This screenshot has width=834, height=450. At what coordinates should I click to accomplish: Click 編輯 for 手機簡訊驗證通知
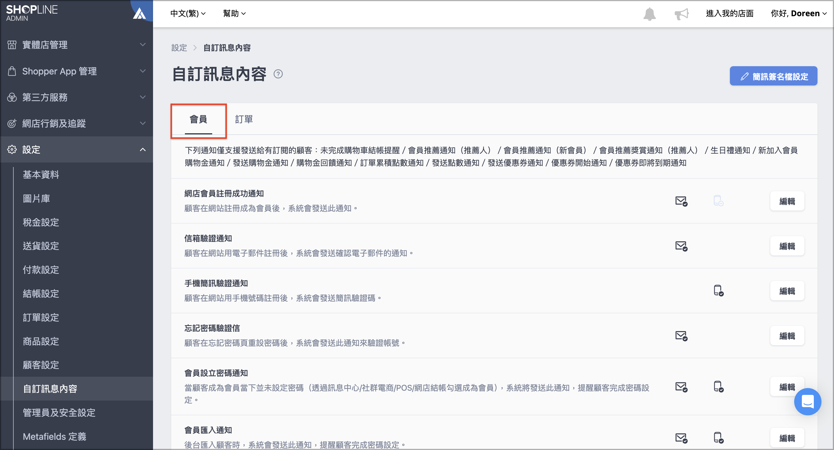click(787, 291)
